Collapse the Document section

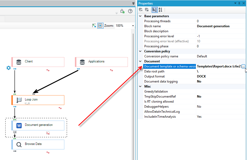click(140, 61)
